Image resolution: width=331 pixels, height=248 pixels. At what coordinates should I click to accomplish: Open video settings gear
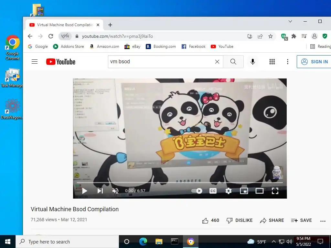(229, 191)
